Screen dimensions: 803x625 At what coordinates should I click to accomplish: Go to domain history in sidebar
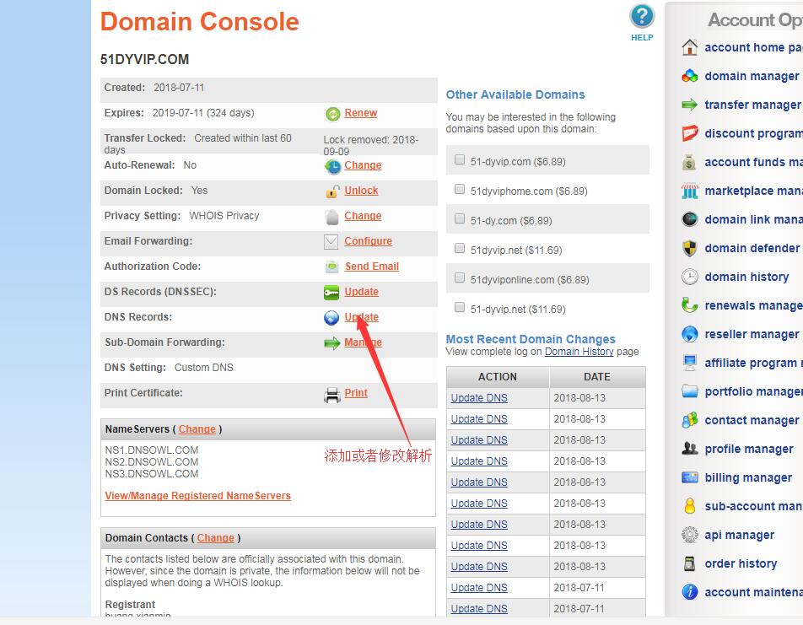[746, 277]
